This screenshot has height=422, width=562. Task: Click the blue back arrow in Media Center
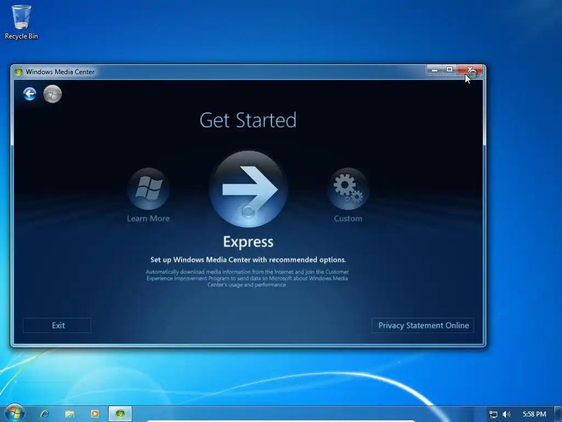(x=30, y=94)
